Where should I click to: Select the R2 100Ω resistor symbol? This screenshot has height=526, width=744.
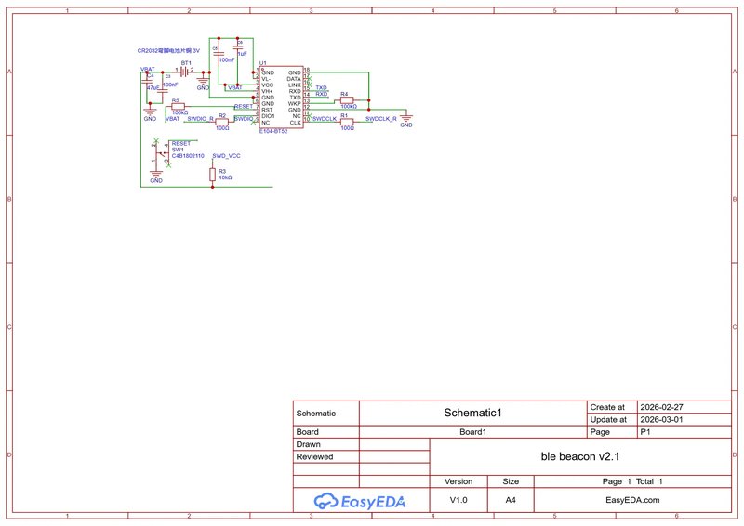222,122
